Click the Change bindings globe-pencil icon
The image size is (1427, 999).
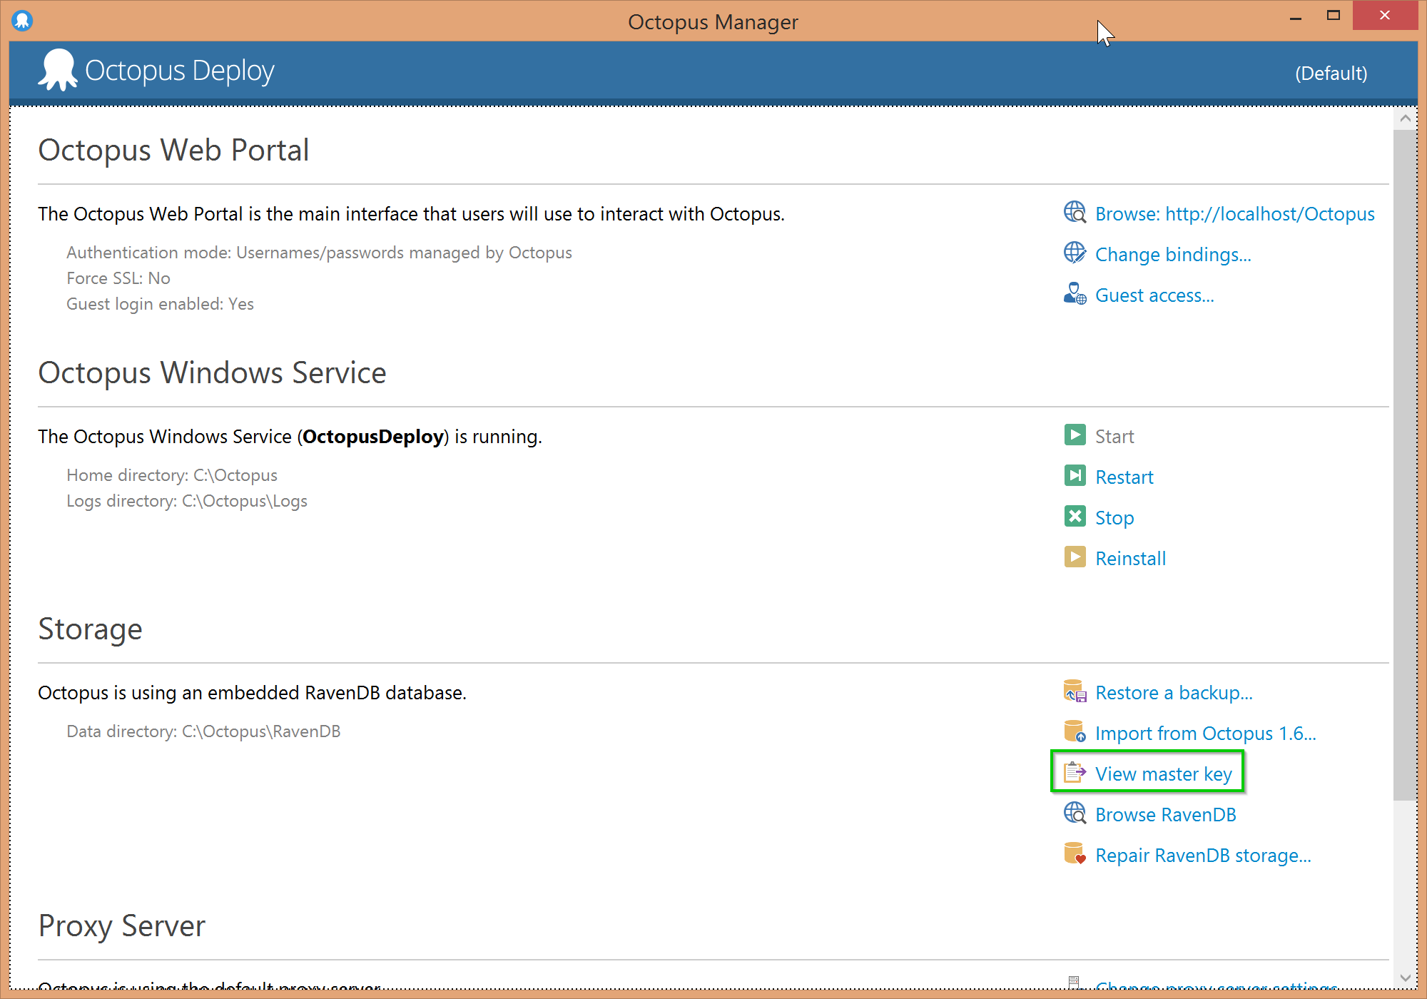1075,253
